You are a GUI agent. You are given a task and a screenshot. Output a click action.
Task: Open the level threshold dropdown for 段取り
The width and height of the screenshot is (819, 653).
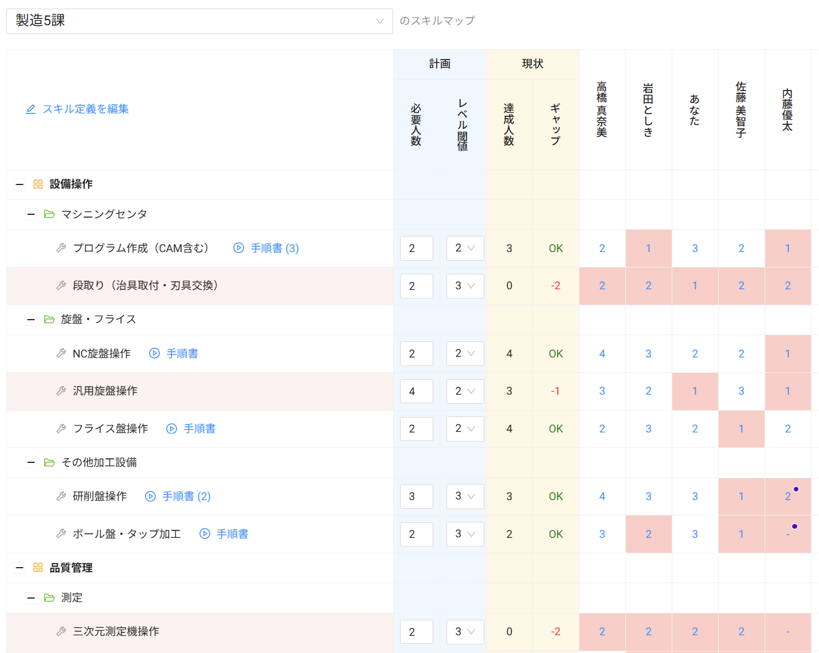pyautogui.click(x=465, y=286)
